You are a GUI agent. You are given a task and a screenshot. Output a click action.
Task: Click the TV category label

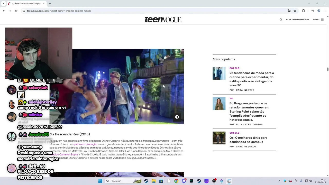[x=231, y=98]
